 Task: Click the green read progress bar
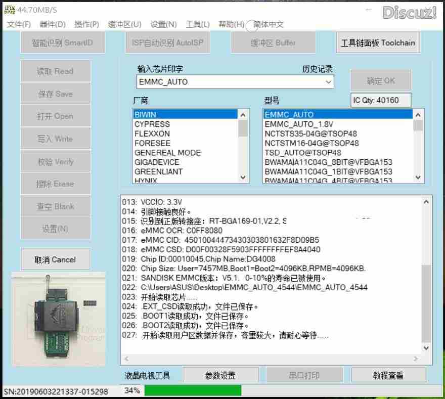pos(193,390)
